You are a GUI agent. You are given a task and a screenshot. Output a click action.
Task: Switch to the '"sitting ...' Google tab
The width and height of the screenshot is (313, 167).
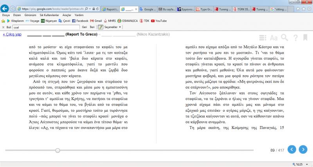pos(279,9)
